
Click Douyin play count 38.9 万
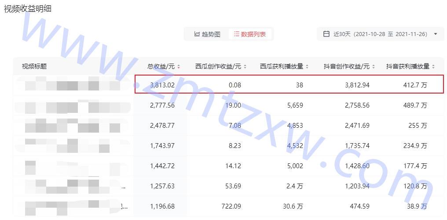(417, 206)
